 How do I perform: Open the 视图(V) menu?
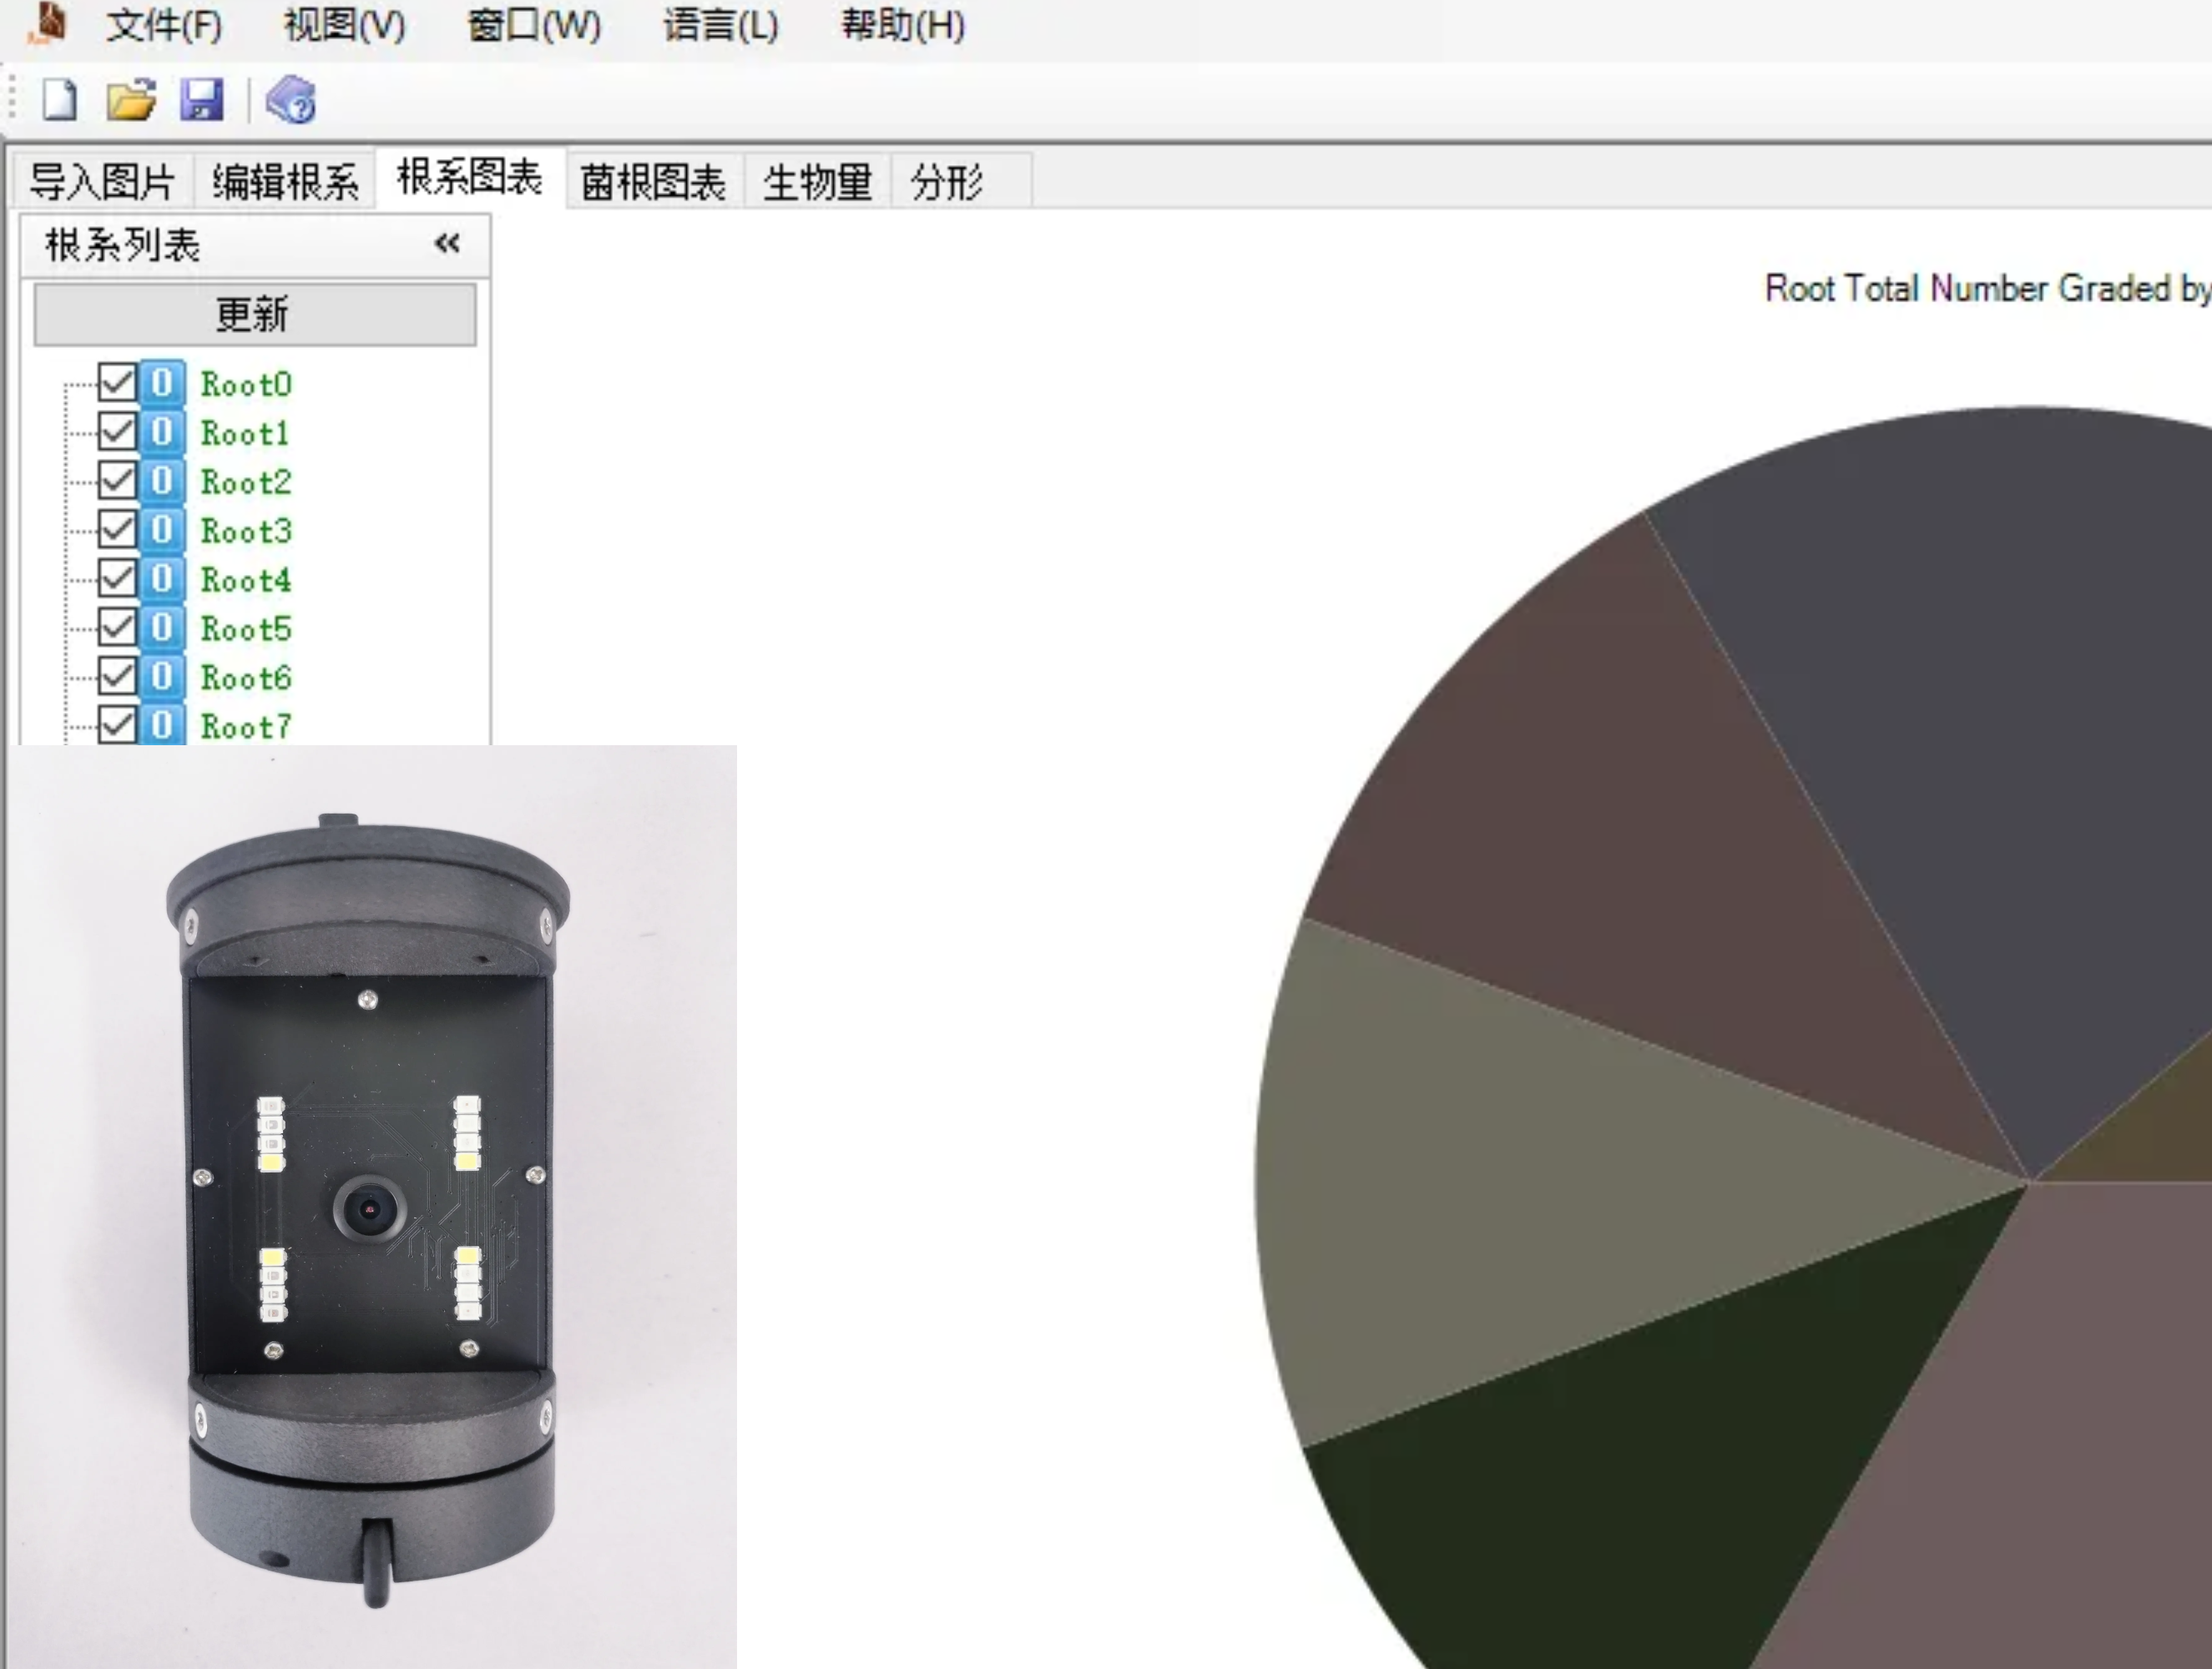point(345,25)
